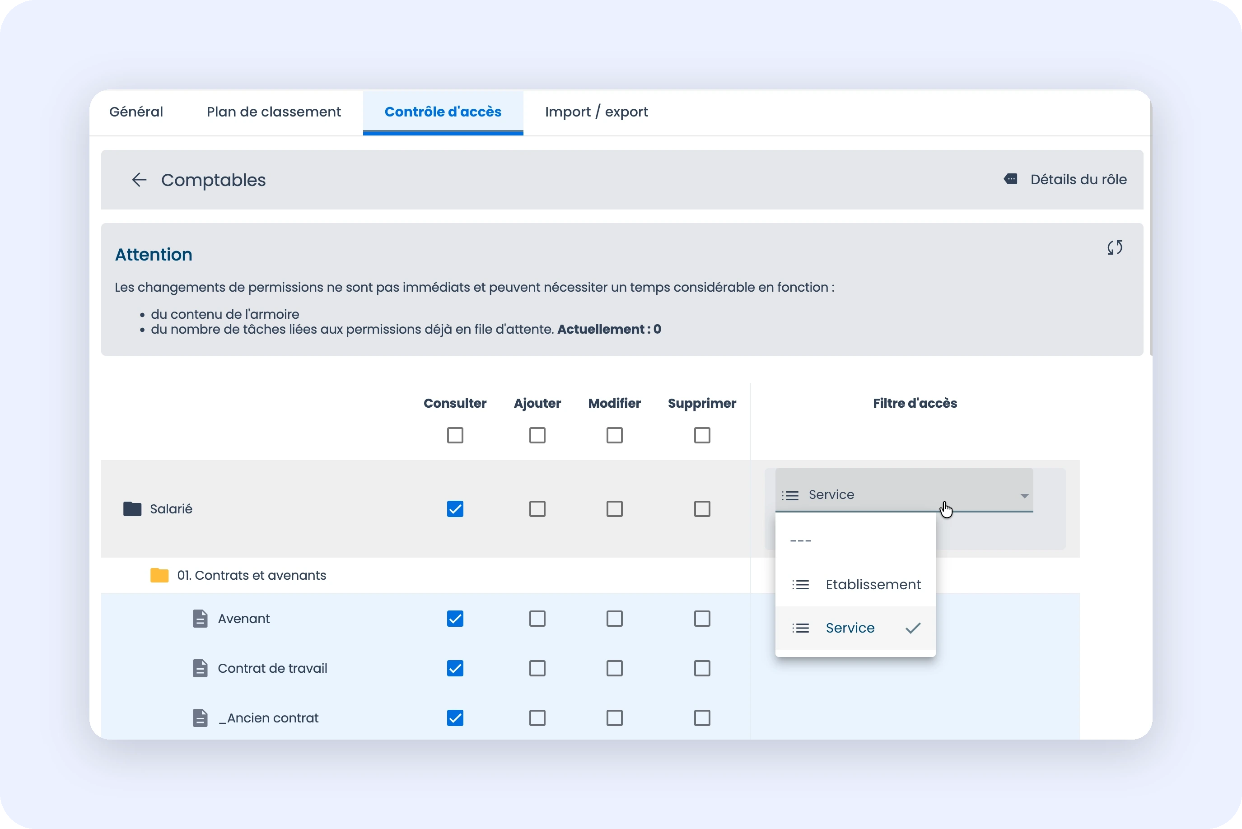Viewport: 1242px width, 829px height.
Task: Click the list icon in the Service filter field
Action: 790,495
